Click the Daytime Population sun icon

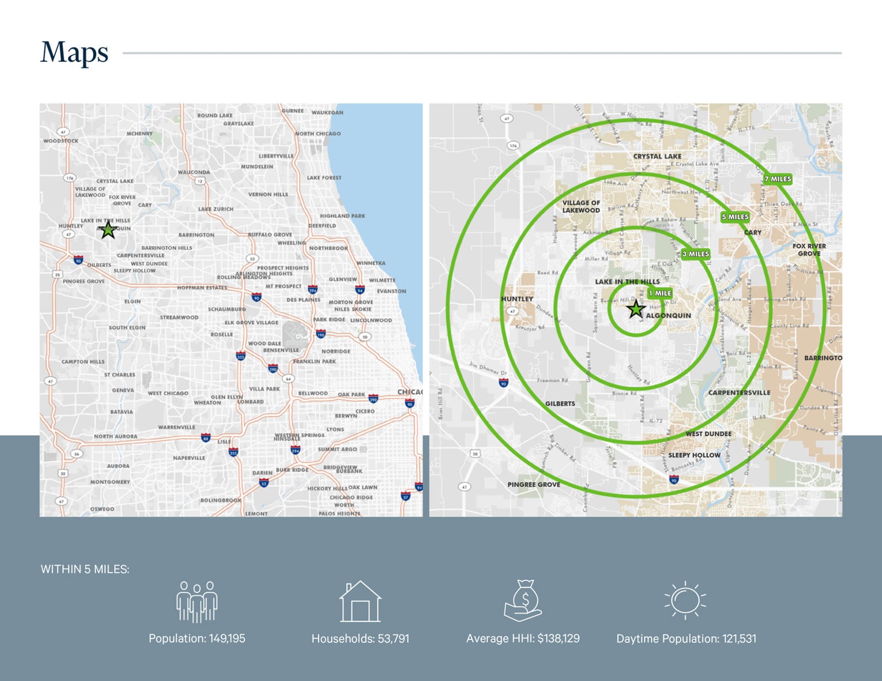685,599
